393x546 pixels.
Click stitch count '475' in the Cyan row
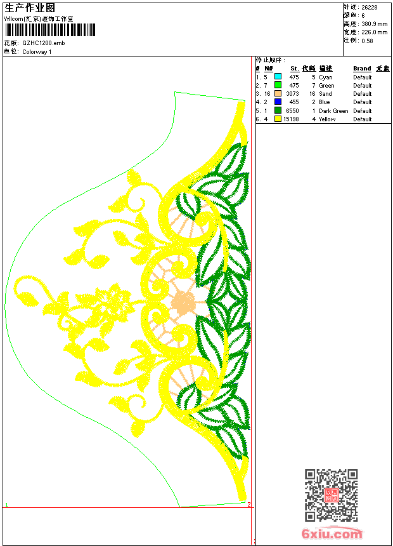[x=294, y=77]
